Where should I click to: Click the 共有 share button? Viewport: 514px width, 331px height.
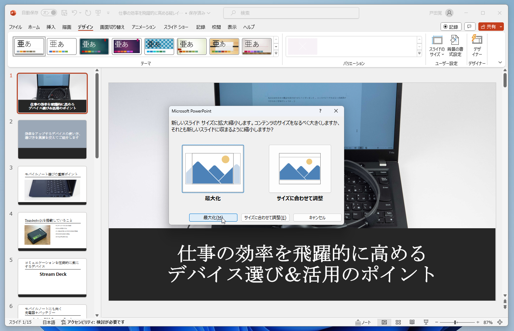click(x=488, y=27)
